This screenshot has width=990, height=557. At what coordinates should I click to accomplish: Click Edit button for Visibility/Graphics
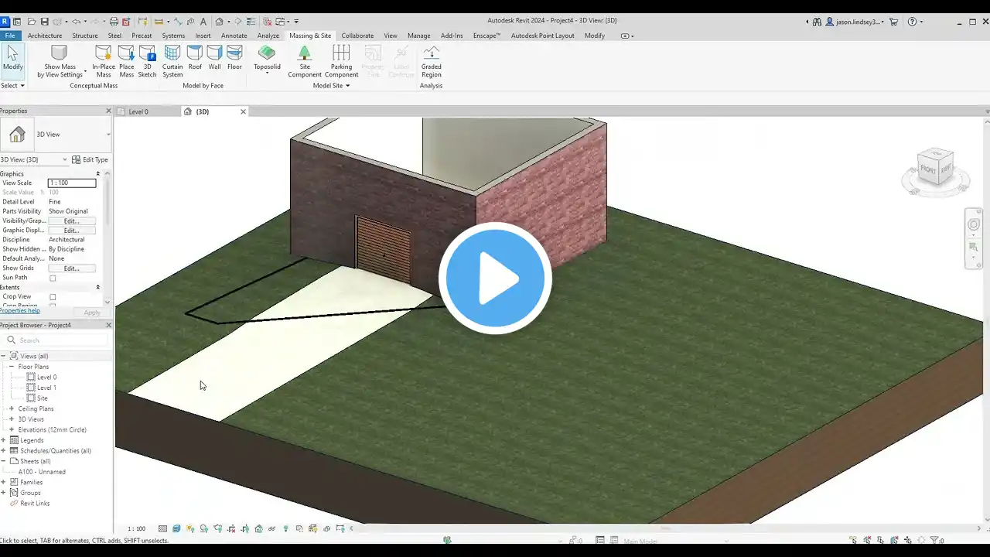pos(71,220)
